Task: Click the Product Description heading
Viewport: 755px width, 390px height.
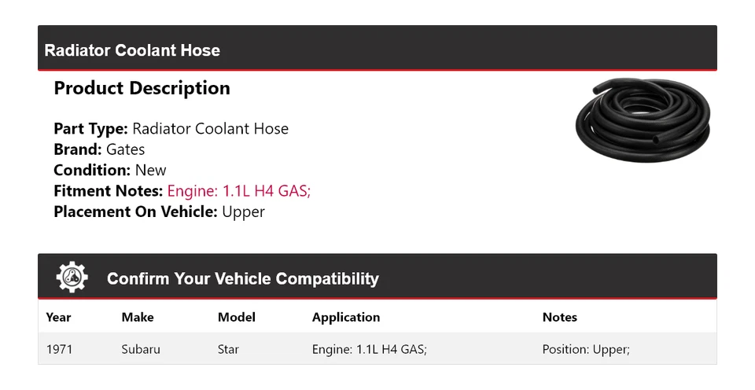Action: [x=142, y=89]
